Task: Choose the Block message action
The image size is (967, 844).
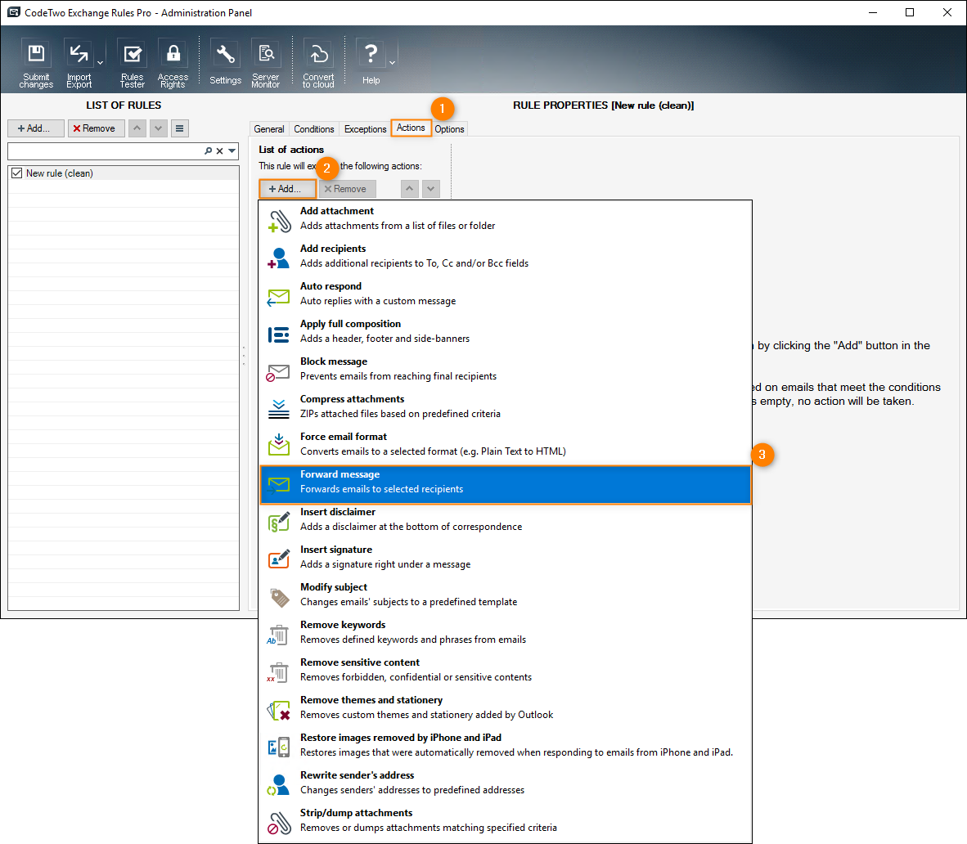Action: click(x=505, y=370)
